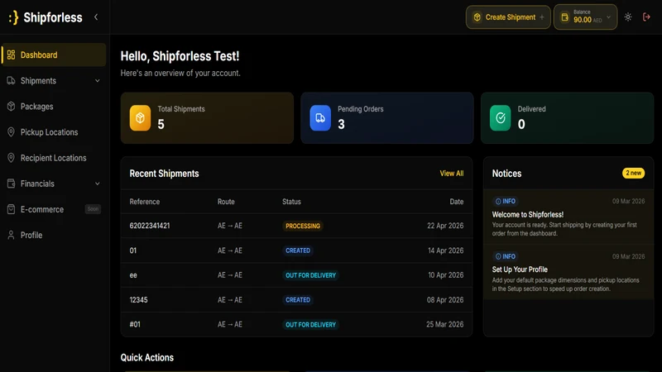The width and height of the screenshot is (662, 372).
Task: Click OUT FOR DELIVERY status for shipment ee
Action: tap(311, 275)
